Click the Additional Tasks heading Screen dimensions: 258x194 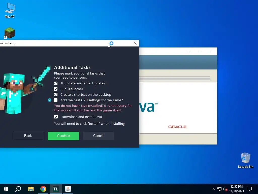pyautogui.click(x=72, y=67)
